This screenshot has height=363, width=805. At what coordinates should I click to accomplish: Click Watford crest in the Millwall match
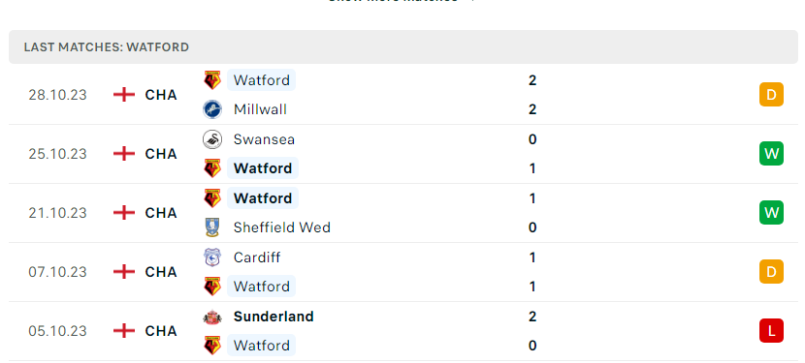click(212, 80)
